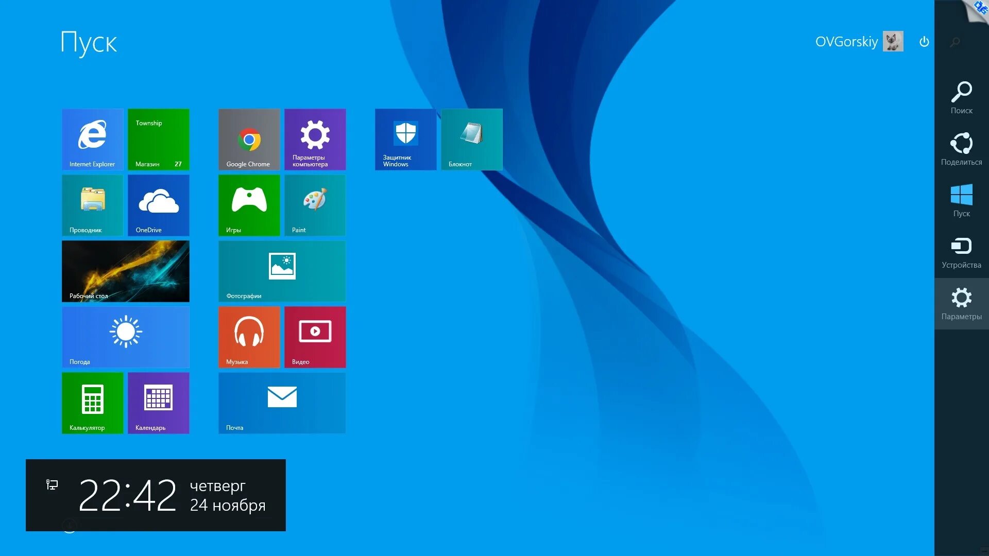The width and height of the screenshot is (989, 556).
Task: Click the OVGorskiy user name
Action: click(x=846, y=42)
